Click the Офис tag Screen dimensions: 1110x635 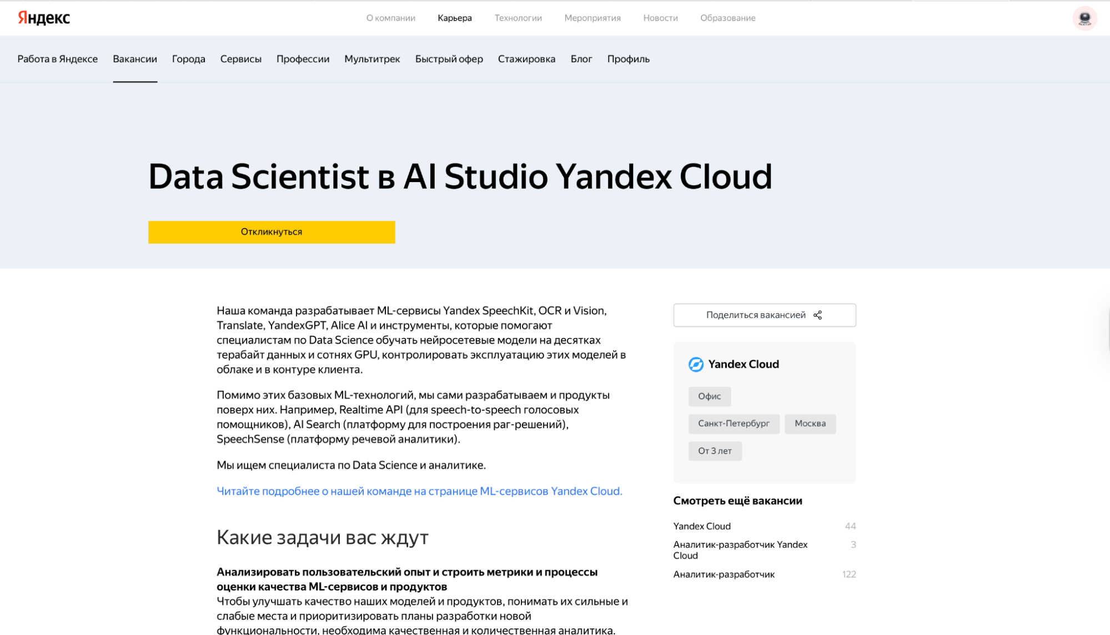point(710,396)
